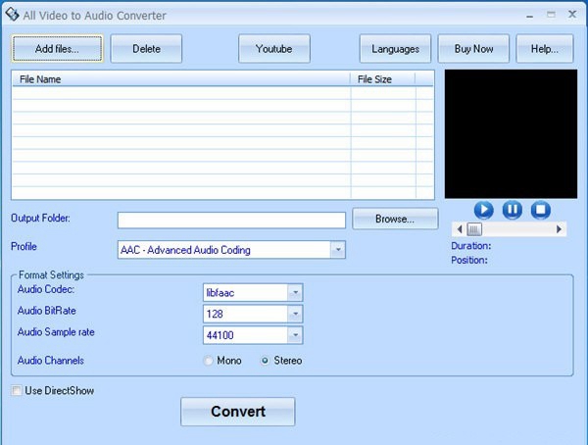Click the seek bar right arrow
Image resolution: width=588 pixels, height=445 pixels.
tap(559, 229)
